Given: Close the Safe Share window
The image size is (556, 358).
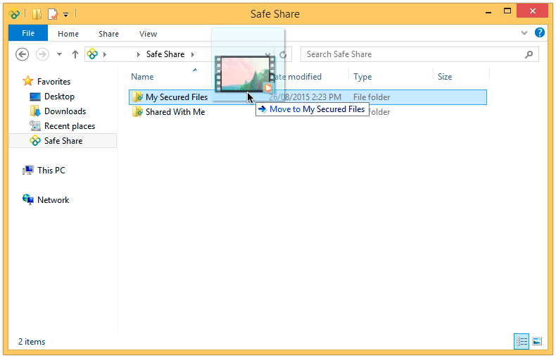Looking at the screenshot, I should (x=532, y=11).
